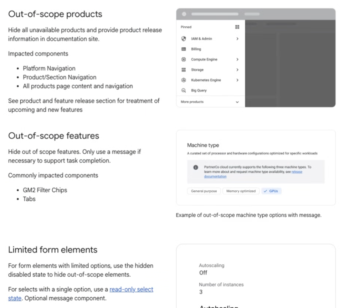Screen dimensions: 345x308
Task: Select the Memory optimized filter chip
Action: 241,191
